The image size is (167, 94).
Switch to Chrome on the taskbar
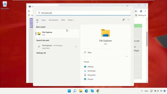(98, 91)
